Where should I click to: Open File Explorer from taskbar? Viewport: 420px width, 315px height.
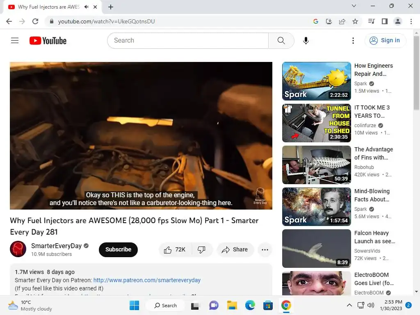[x=232, y=305]
